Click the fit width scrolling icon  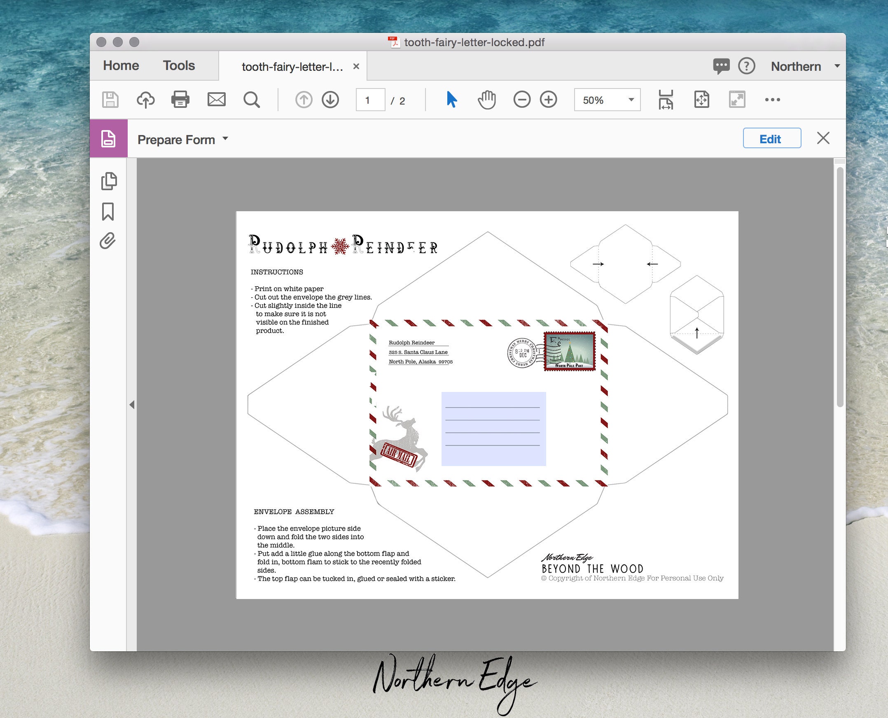(666, 100)
